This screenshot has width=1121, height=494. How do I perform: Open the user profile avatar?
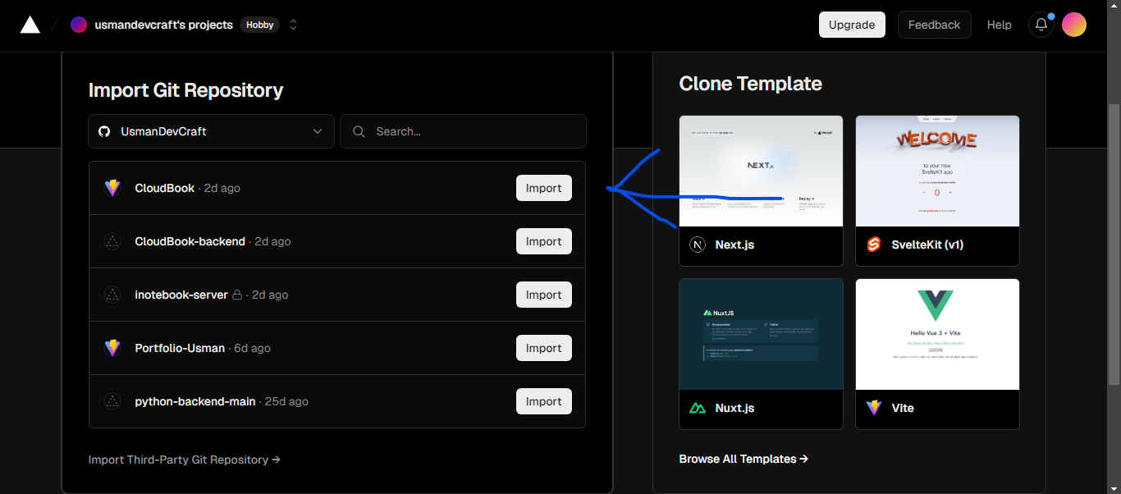[x=1073, y=25]
